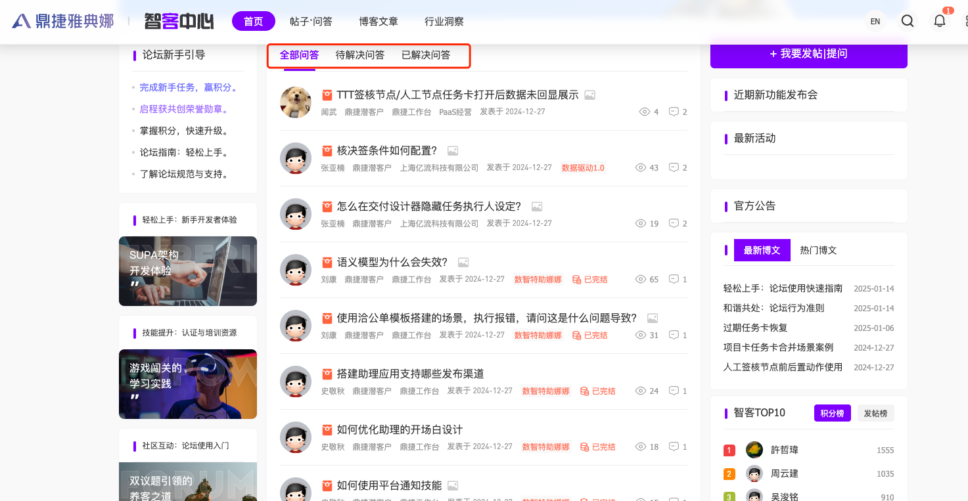
Task: Click views eye icon on TTT签核节点 post
Action: 644,112
